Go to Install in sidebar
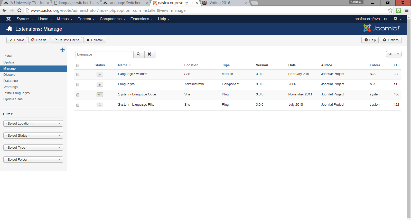This screenshot has width=411, height=220. coord(8,56)
